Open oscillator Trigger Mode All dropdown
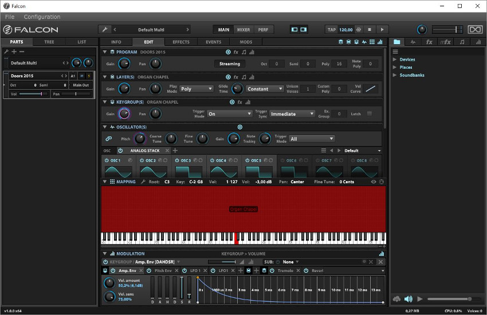Viewport: 487px width, 315px height. coord(312,139)
